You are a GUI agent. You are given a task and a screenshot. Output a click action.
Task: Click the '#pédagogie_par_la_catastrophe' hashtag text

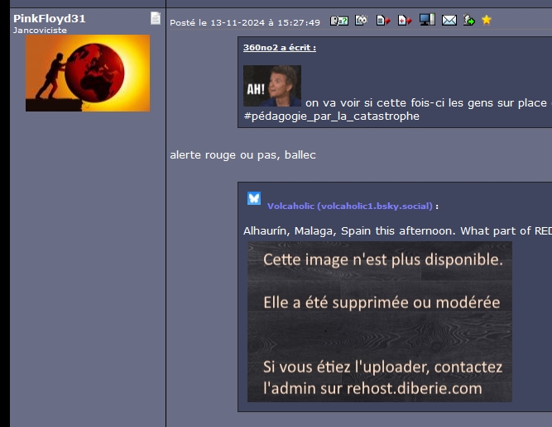pyautogui.click(x=332, y=116)
